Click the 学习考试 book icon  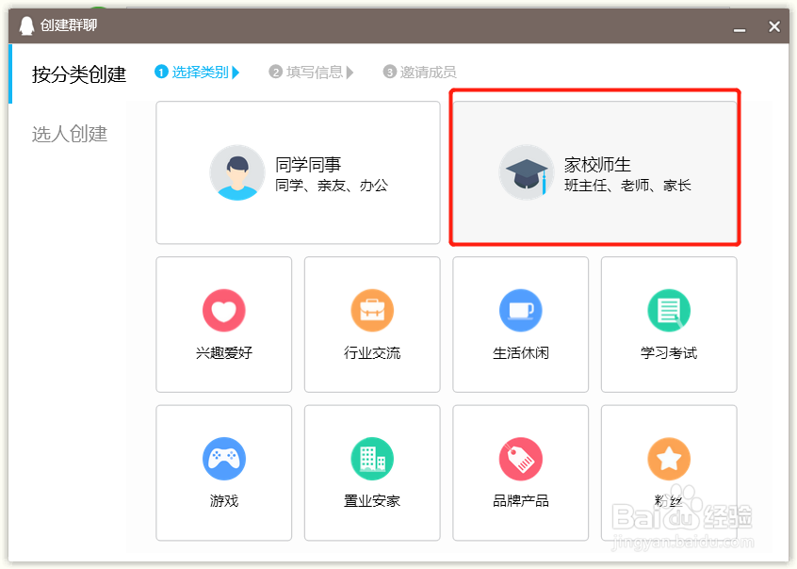click(668, 310)
